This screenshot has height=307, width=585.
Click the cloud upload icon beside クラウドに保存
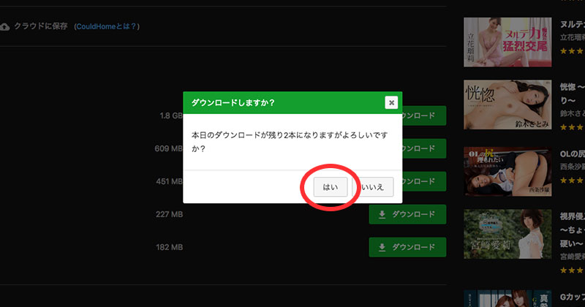[5, 26]
